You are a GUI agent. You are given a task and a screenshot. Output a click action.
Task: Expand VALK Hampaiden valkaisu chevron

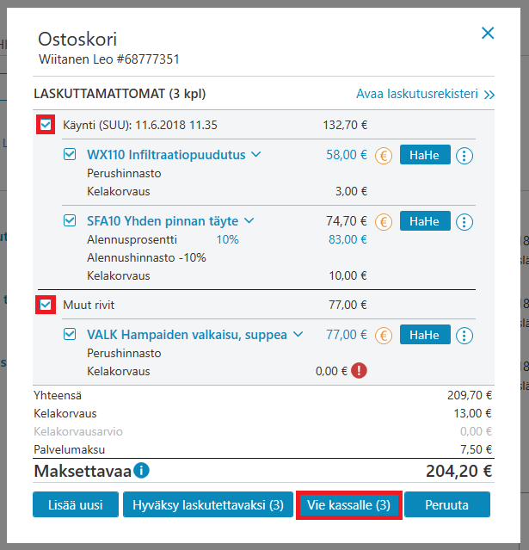[x=298, y=334]
